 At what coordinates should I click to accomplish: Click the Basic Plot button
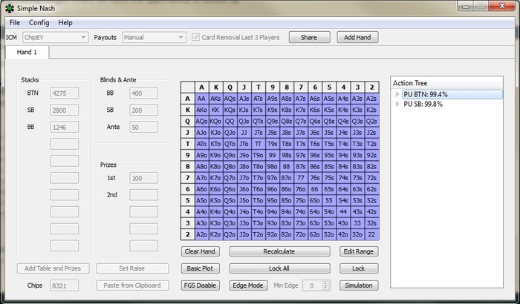click(201, 268)
